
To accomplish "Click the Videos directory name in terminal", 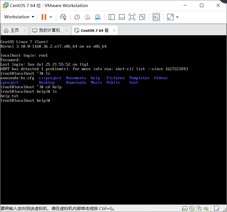I will (x=161, y=78).
